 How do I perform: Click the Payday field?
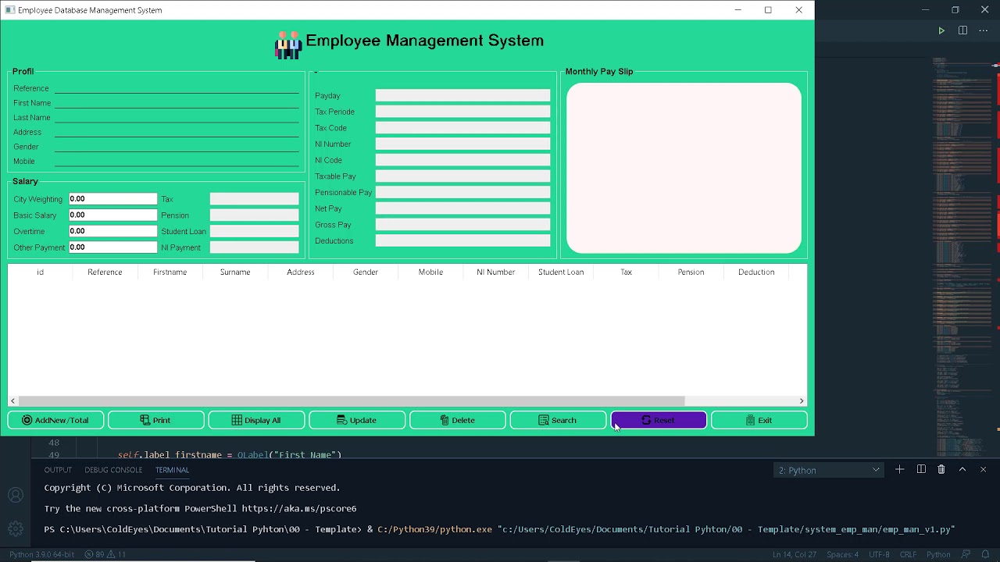(462, 95)
